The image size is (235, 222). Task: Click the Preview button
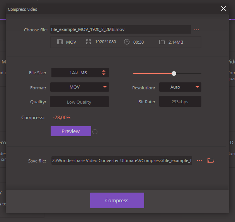click(x=71, y=131)
